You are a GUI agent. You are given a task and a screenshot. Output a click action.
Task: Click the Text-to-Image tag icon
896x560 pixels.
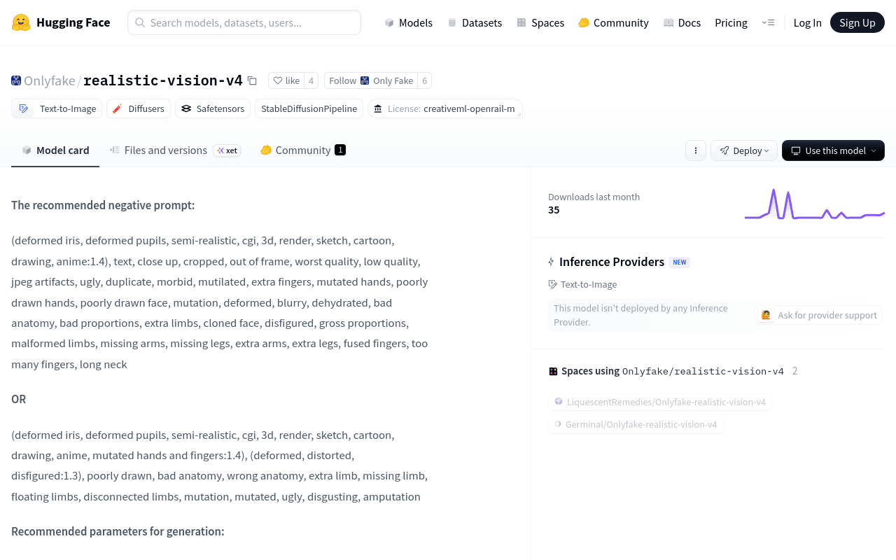click(24, 108)
